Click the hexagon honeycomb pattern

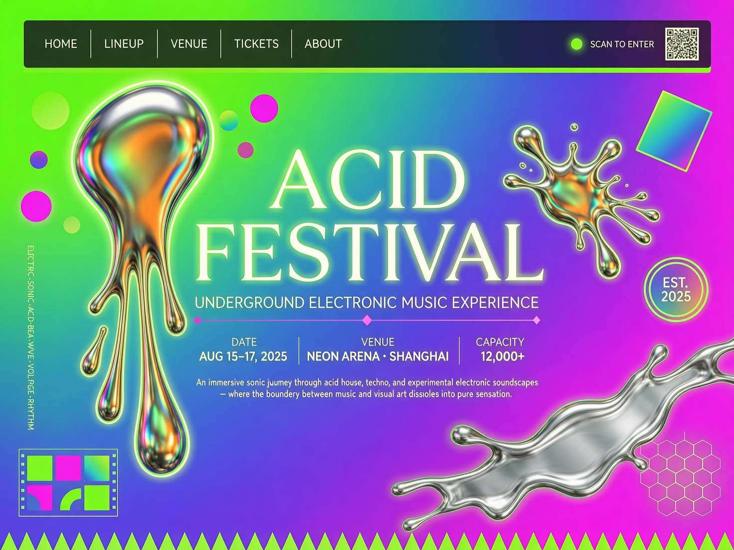pyautogui.click(x=681, y=477)
